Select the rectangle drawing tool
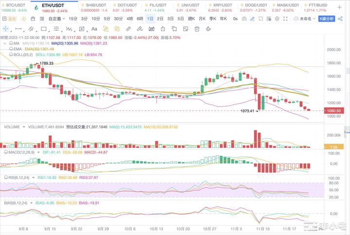Image resolution: width=350 pixels, height=235 pixels. pos(43,29)
